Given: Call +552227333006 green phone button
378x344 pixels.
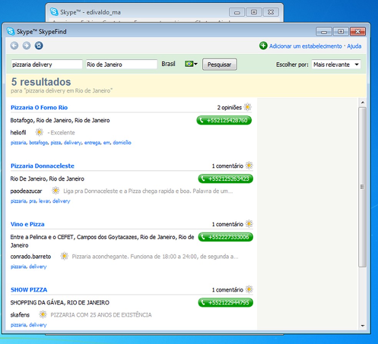Looking at the screenshot, I should [x=225, y=237].
